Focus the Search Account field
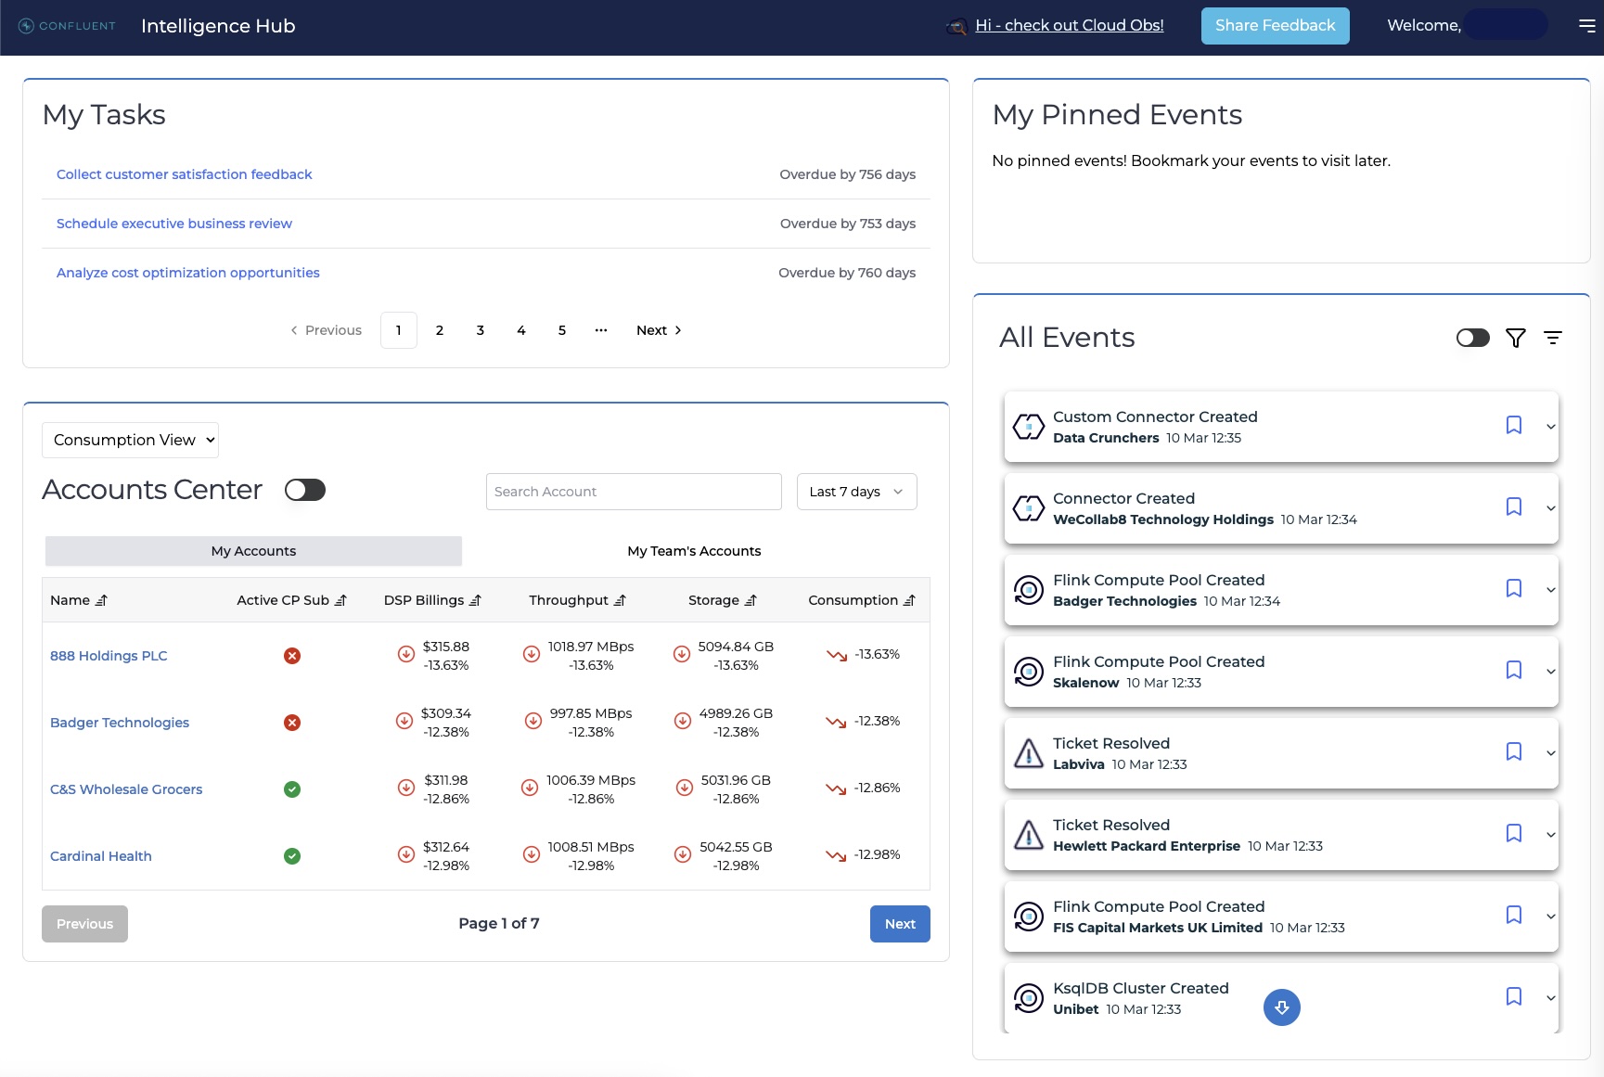 pyautogui.click(x=634, y=492)
